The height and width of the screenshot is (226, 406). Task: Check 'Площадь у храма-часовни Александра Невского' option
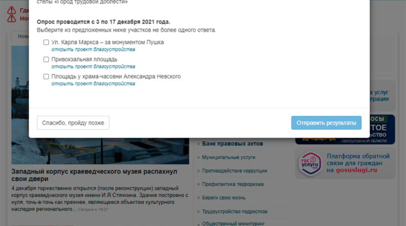[46, 77]
